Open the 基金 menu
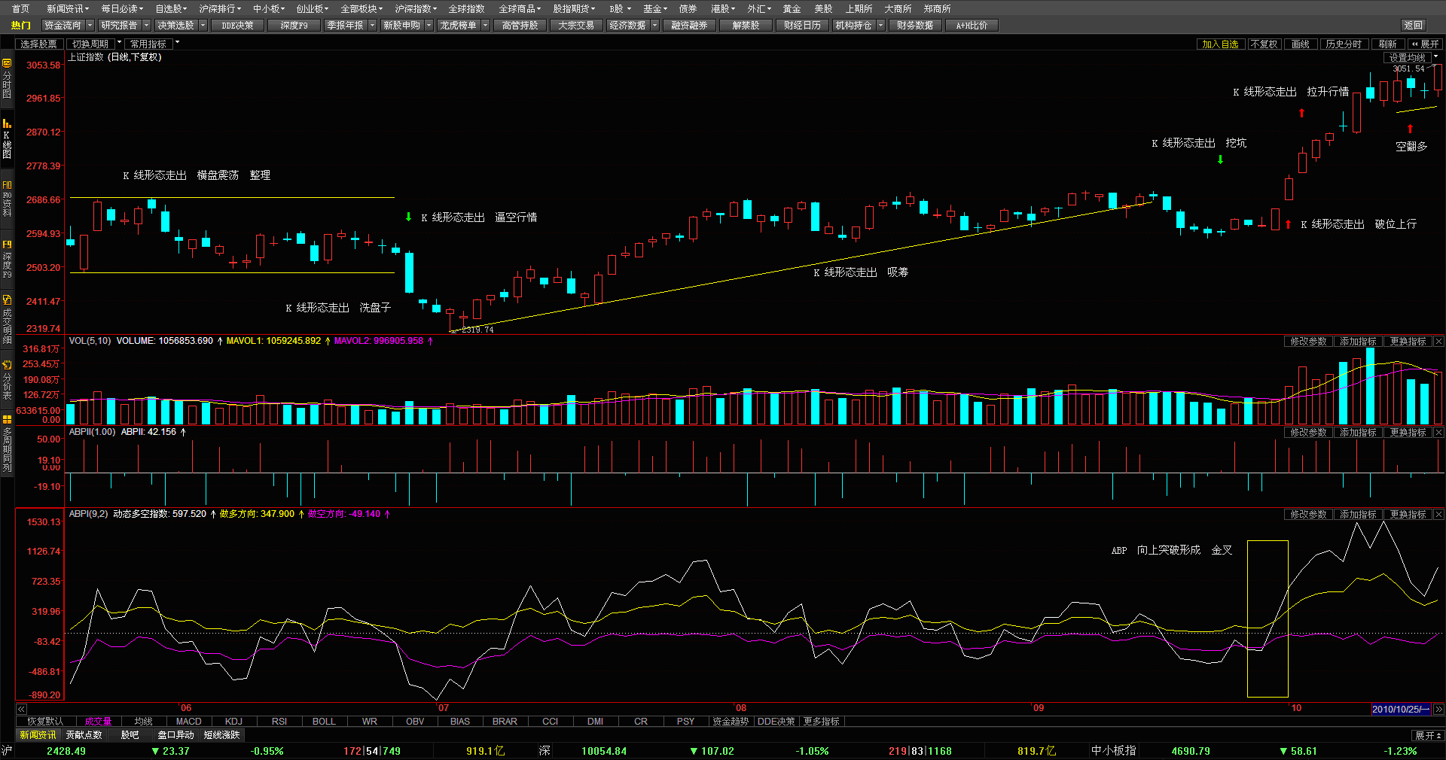Image resolution: width=1446 pixels, height=760 pixels. 654,9
